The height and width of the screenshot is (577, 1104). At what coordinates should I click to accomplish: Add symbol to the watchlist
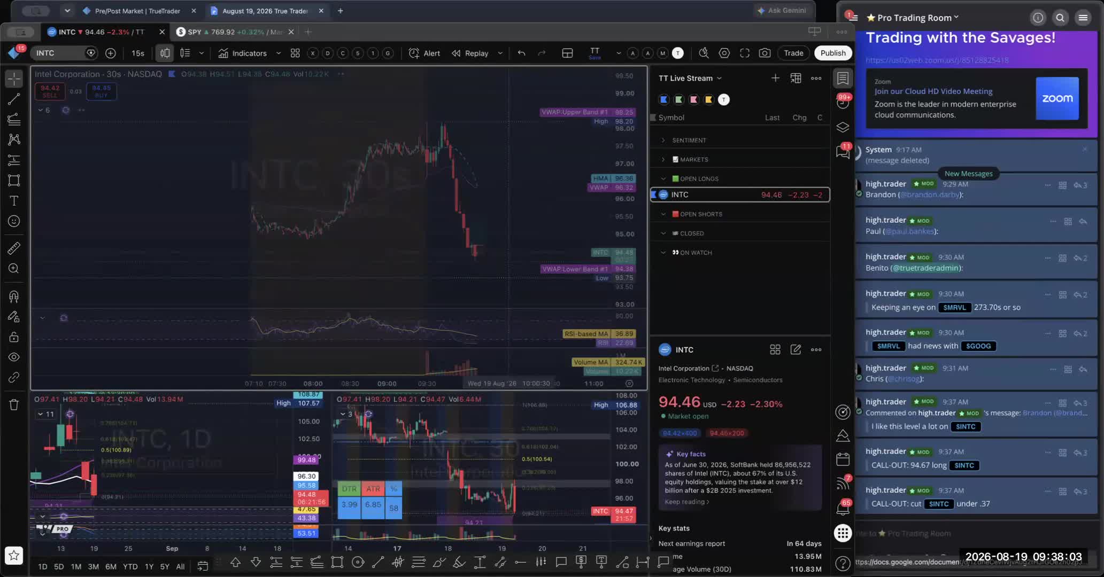[x=775, y=78]
